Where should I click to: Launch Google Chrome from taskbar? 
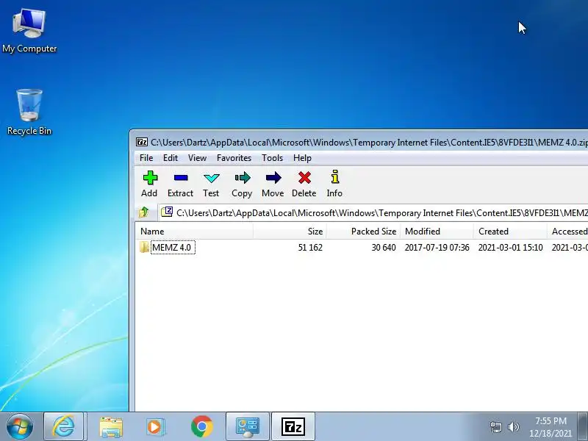(201, 427)
